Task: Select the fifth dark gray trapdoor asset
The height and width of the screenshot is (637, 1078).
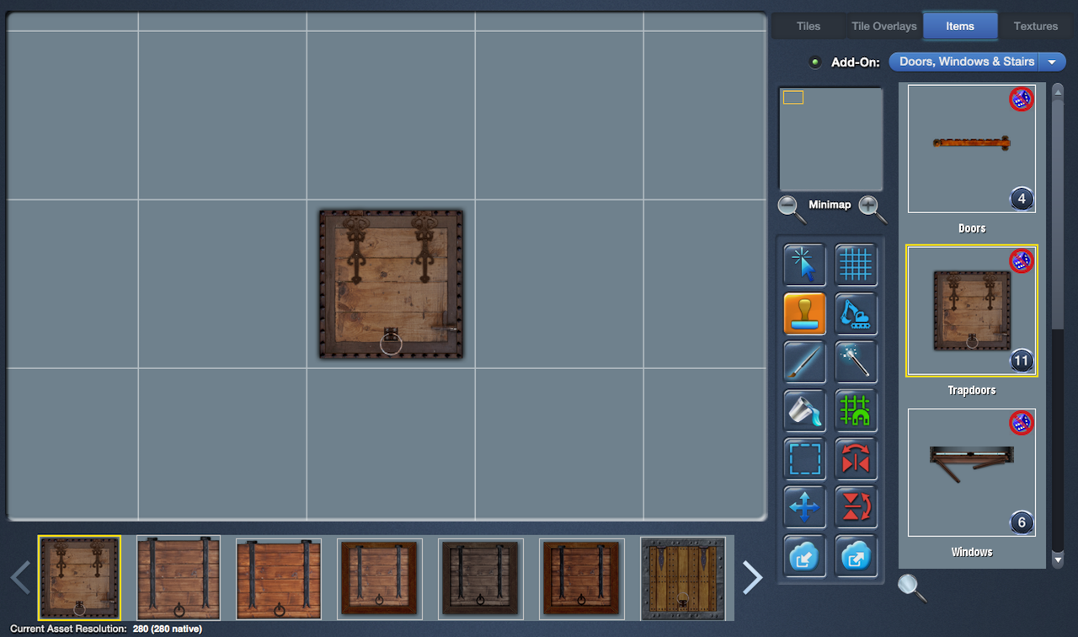Action: 480,578
